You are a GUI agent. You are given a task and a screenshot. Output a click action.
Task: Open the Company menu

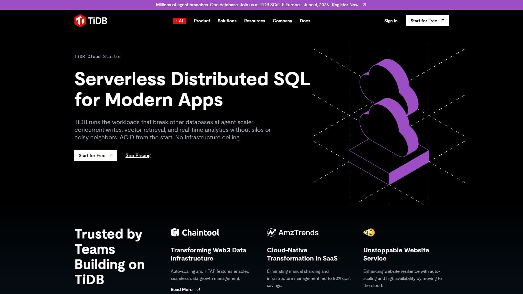coord(282,21)
